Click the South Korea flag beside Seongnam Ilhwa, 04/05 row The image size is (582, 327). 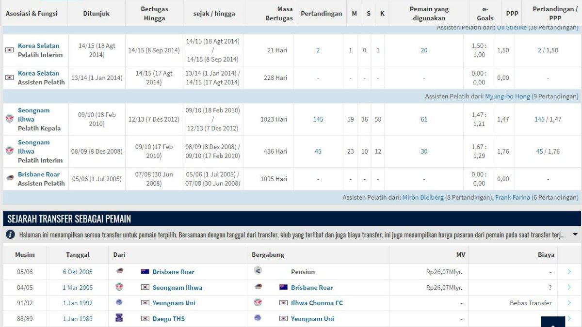[x=145, y=288]
